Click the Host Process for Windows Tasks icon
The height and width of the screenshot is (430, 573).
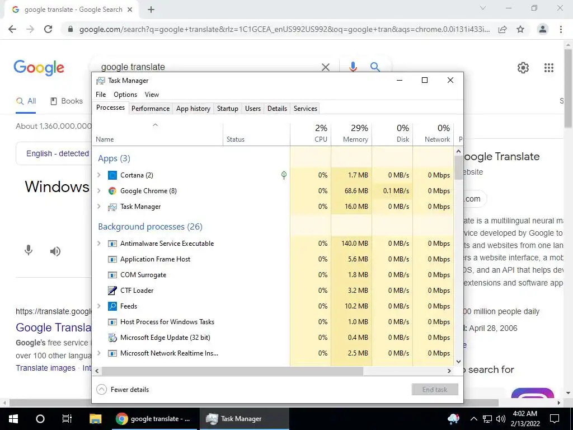[x=112, y=322]
